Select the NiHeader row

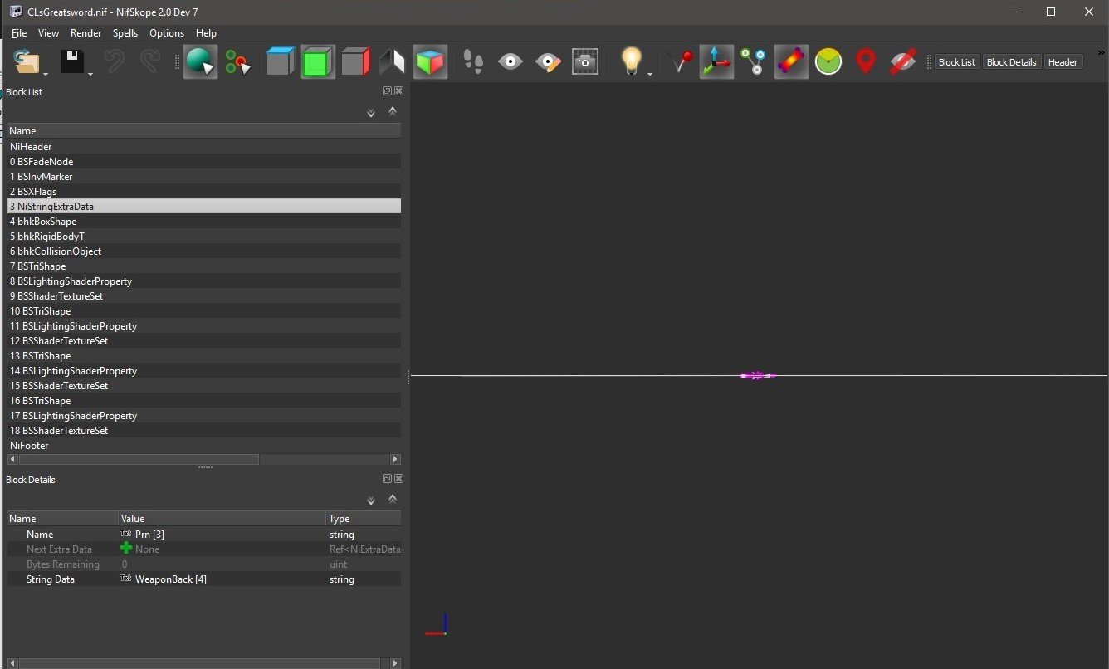[204, 147]
